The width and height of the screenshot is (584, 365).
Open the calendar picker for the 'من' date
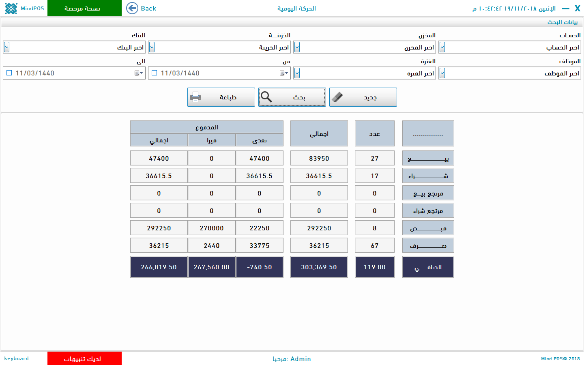click(x=283, y=73)
